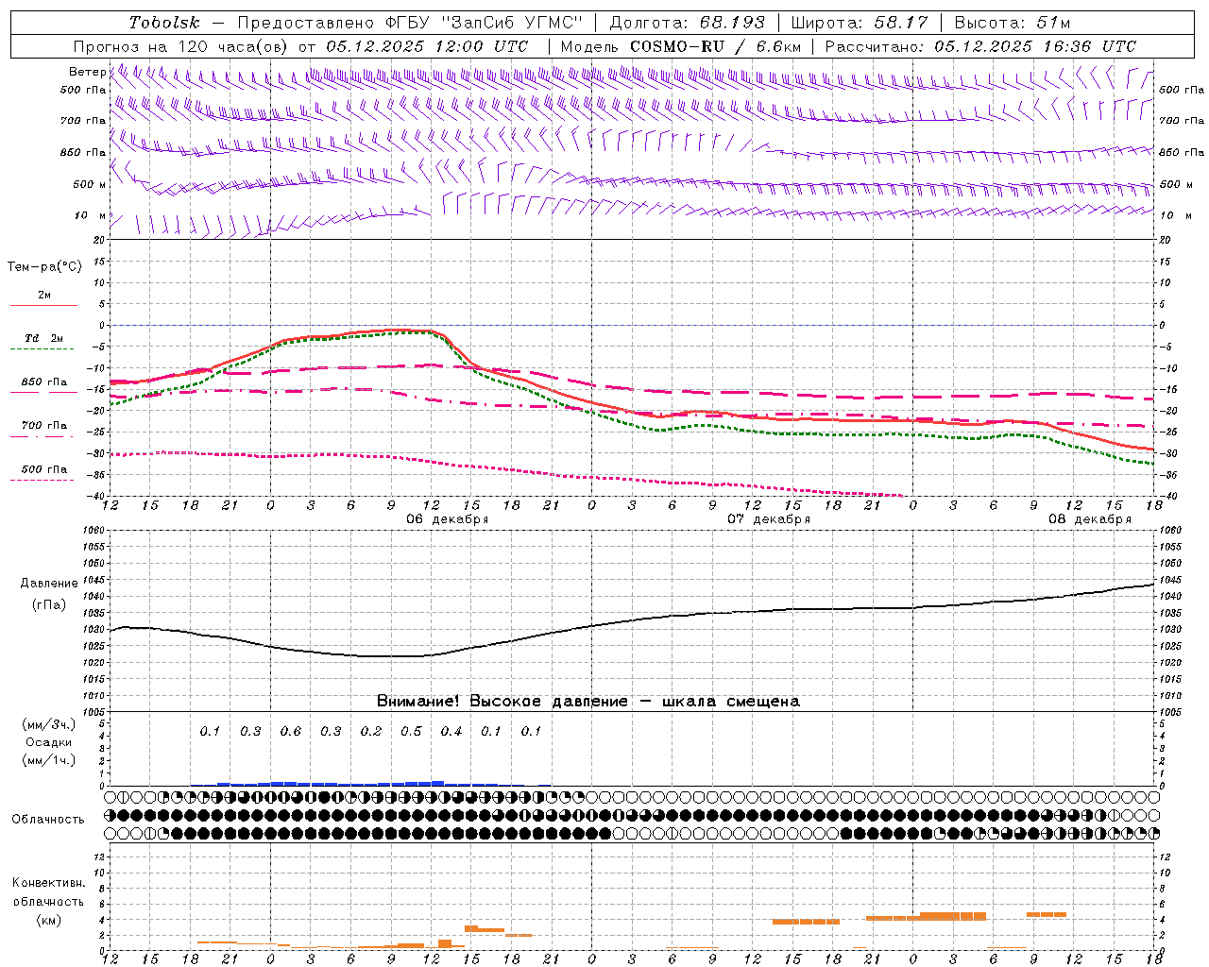The image size is (1209, 967).
Task: Click the Тем-ра(°C) temperature panel label
Action: (44, 267)
